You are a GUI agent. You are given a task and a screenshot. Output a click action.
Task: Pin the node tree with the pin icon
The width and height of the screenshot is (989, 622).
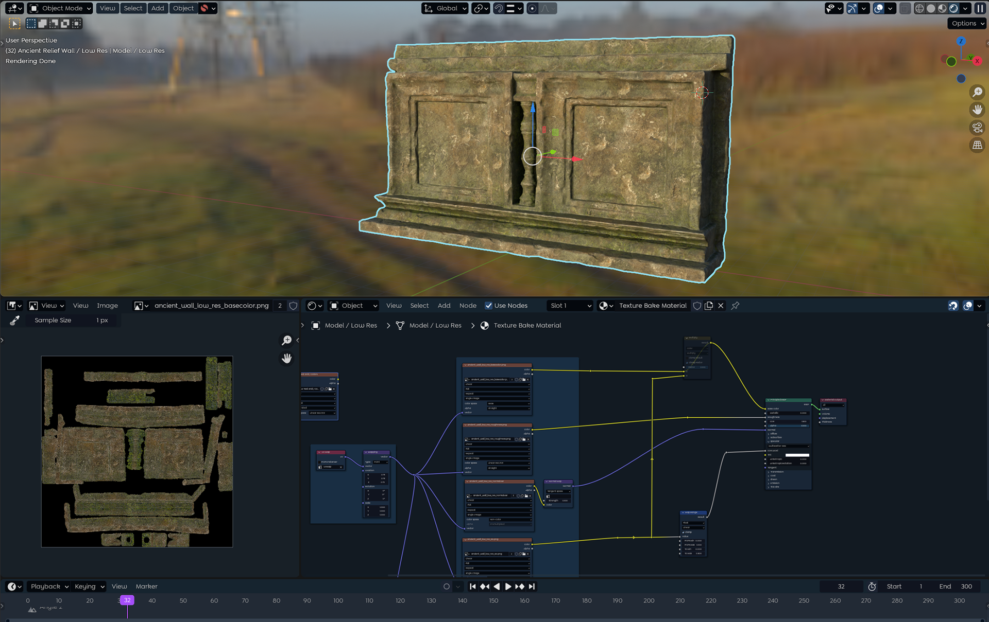736,306
